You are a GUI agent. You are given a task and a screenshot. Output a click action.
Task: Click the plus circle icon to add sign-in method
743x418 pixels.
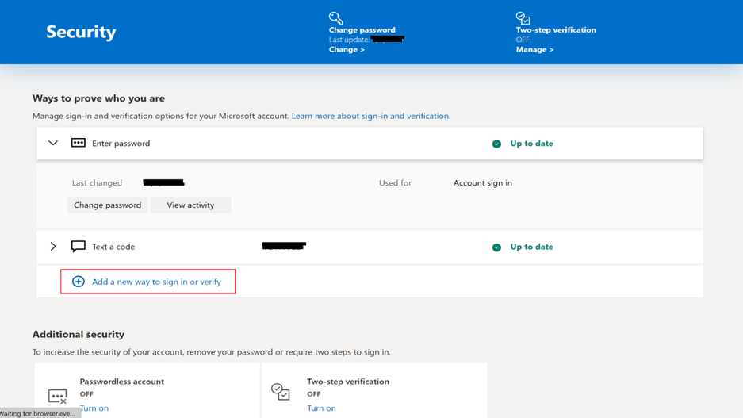pos(79,282)
